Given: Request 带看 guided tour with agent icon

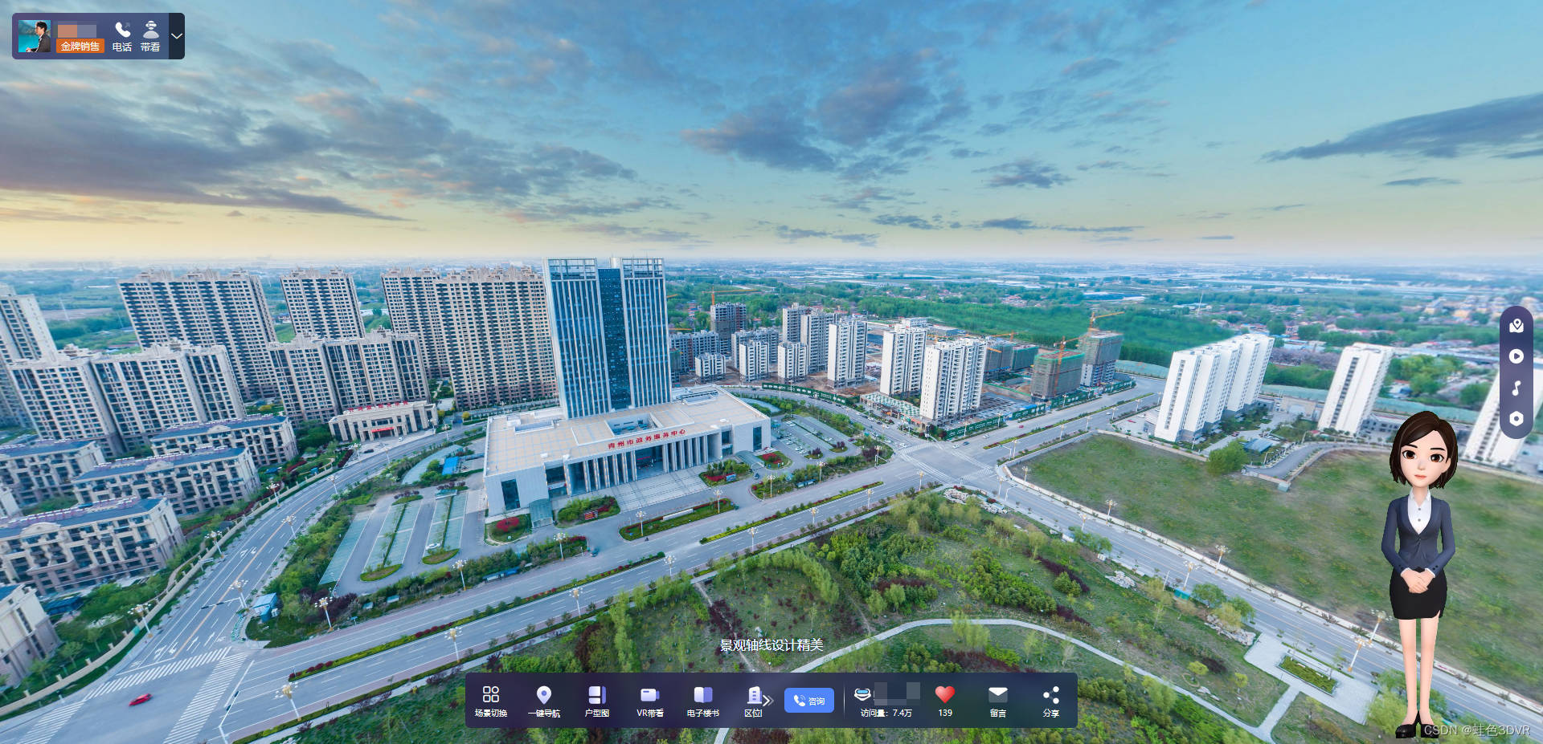Looking at the screenshot, I should pyautogui.click(x=150, y=36).
